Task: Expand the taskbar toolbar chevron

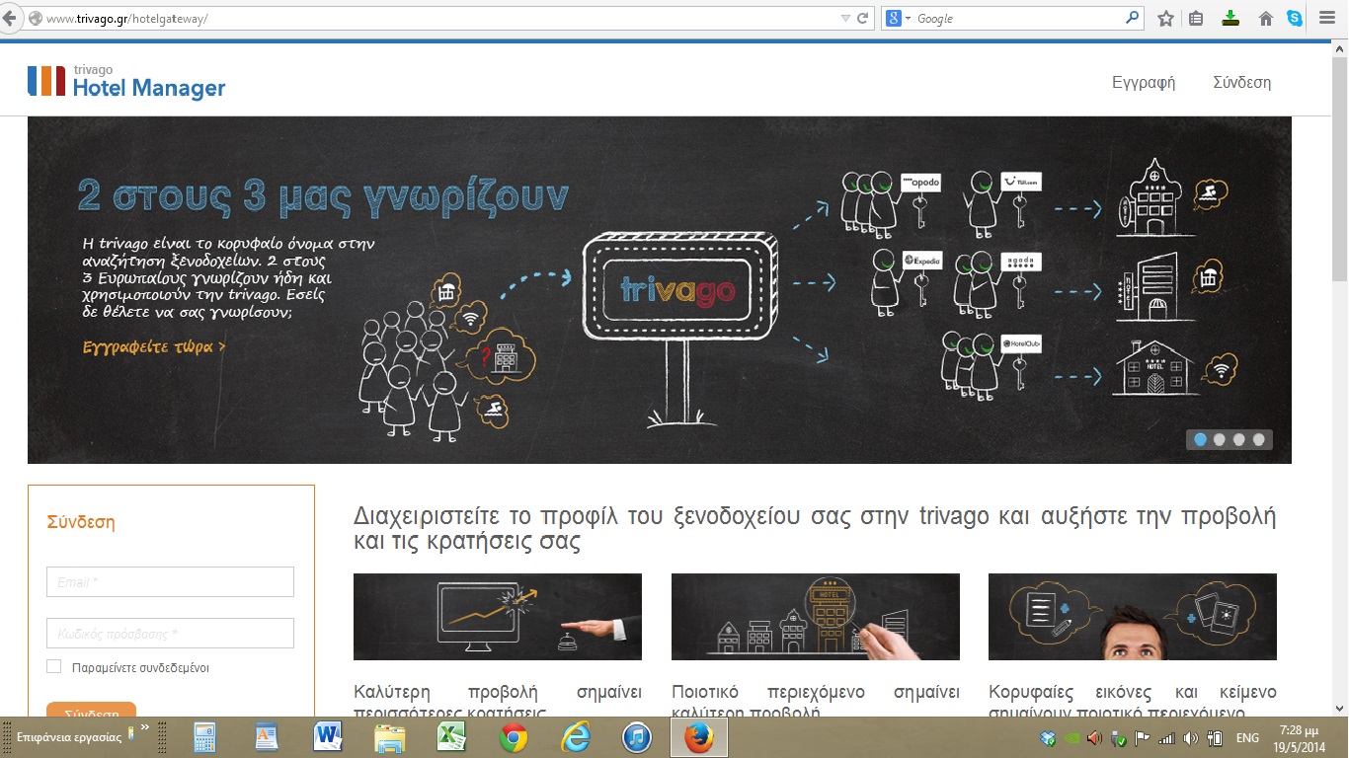Action: click(145, 729)
